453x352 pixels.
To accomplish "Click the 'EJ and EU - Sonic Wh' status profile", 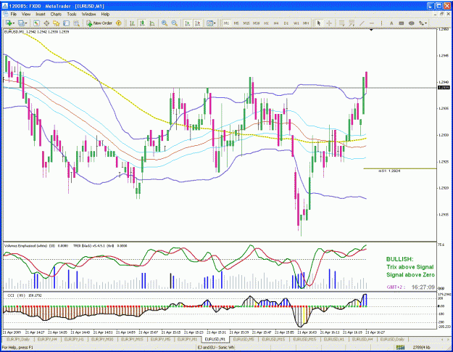I will [216, 348].
